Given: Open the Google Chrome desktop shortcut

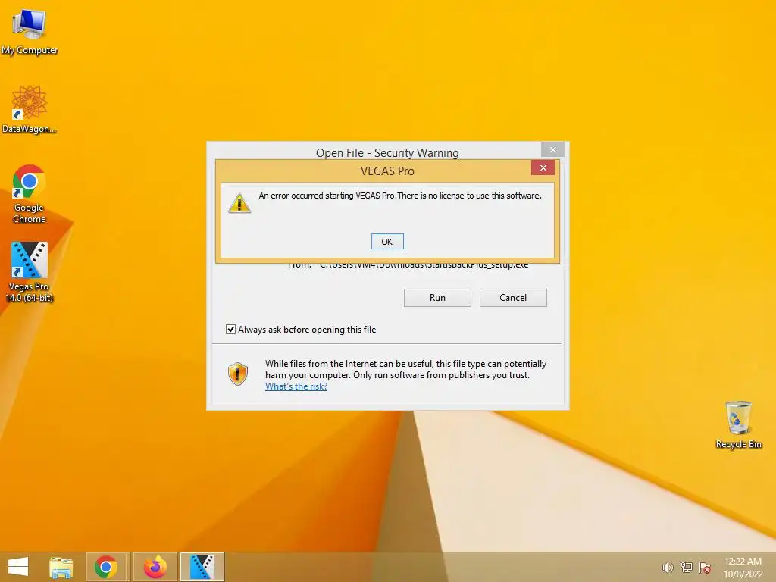Looking at the screenshot, I should coord(30,193).
